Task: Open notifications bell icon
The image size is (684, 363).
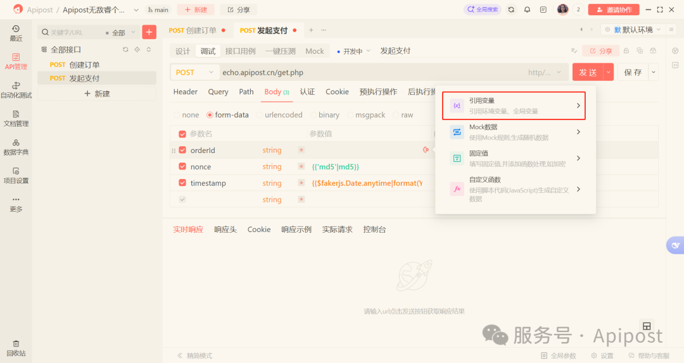Action: [527, 9]
